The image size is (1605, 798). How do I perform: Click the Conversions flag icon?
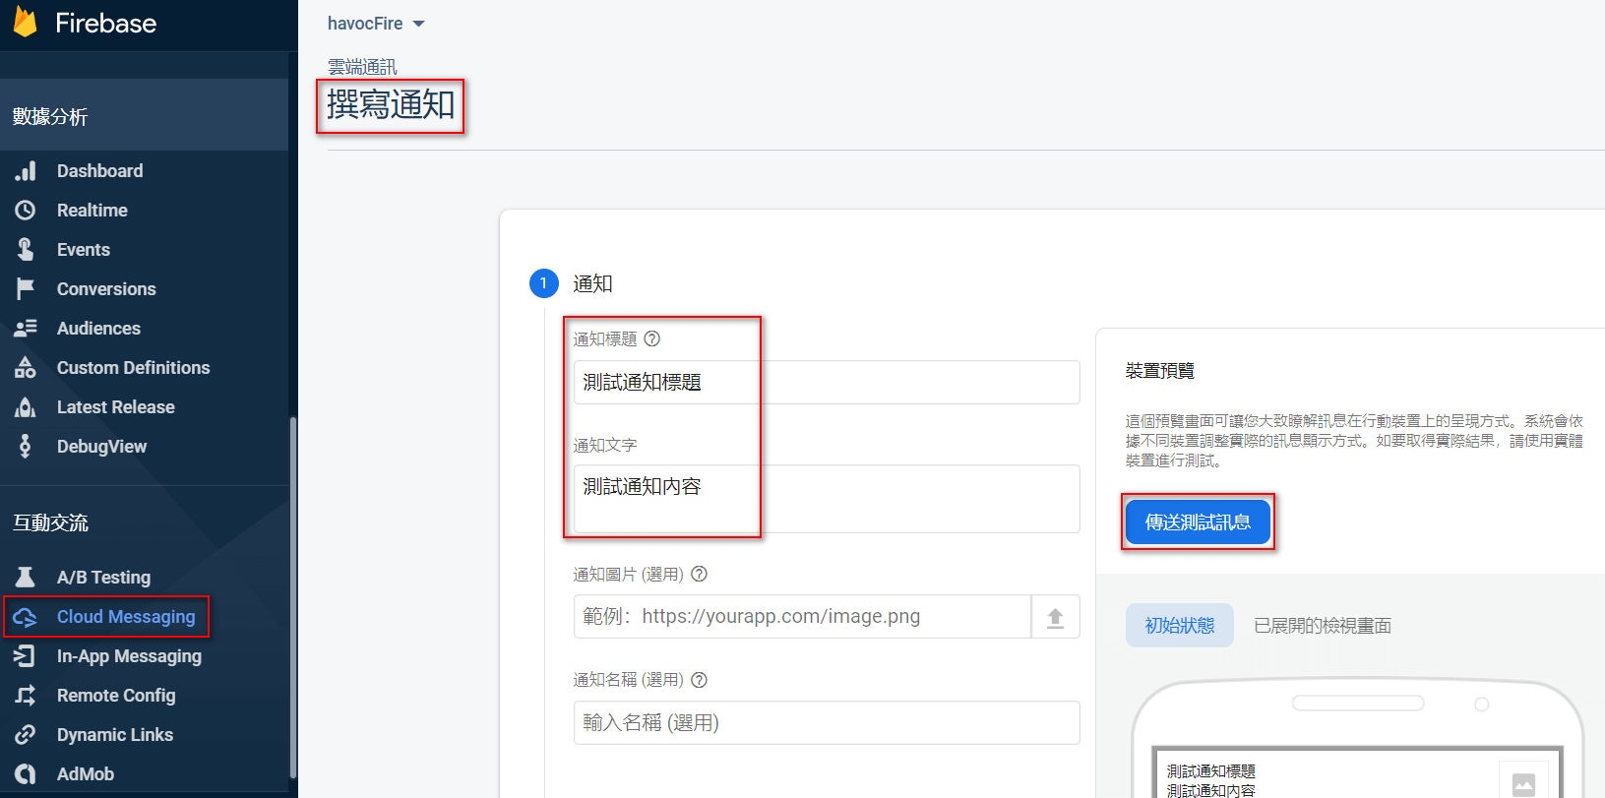coord(26,289)
